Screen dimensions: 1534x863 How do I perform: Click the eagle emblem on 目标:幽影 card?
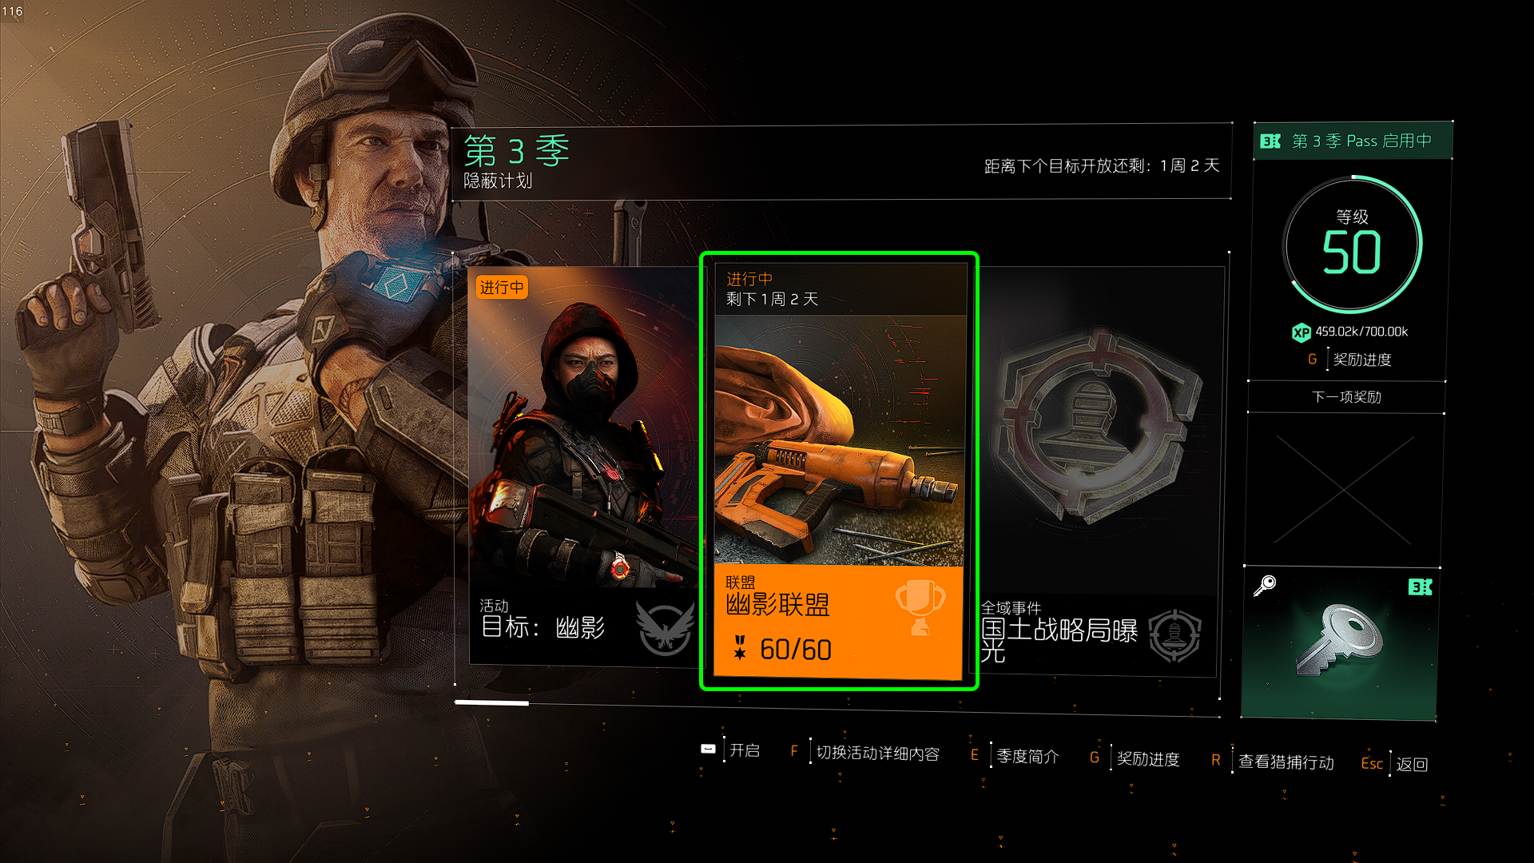point(665,628)
